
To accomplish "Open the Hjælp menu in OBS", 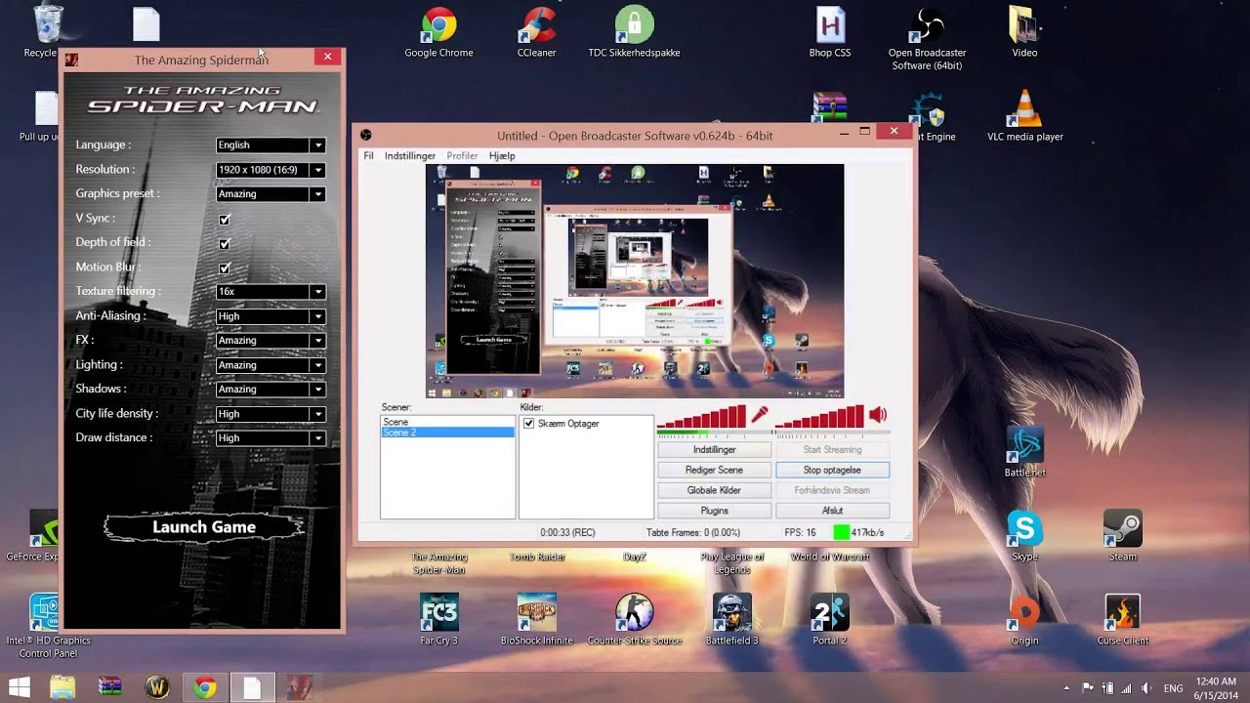I will (502, 156).
